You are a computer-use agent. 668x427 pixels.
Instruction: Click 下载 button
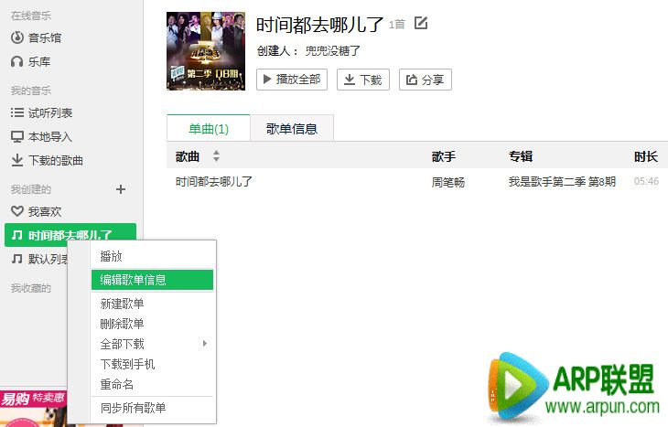(363, 80)
